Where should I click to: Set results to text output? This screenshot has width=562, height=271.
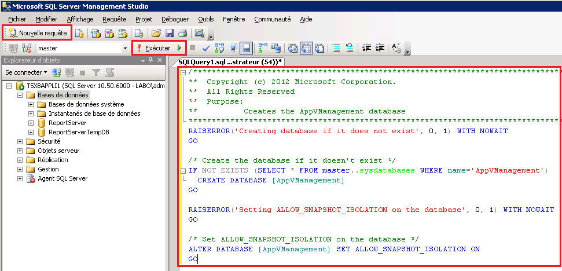[x=292, y=47]
